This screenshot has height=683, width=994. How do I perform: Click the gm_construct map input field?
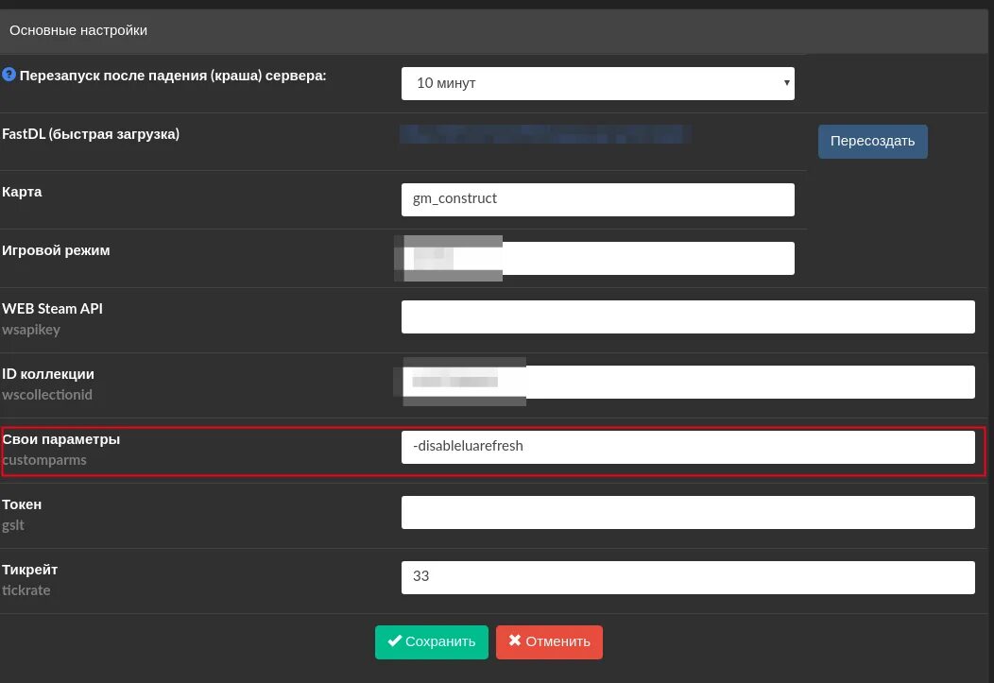pos(597,199)
